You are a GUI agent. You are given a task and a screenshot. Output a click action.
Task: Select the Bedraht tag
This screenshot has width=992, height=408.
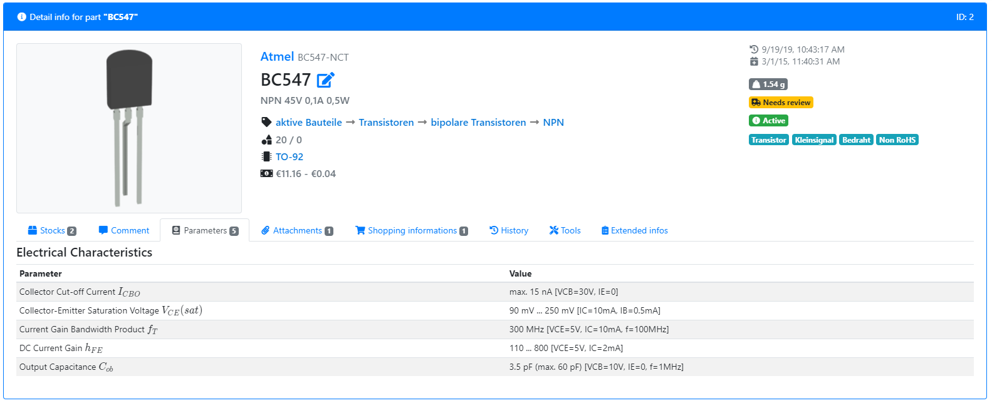pyautogui.click(x=856, y=140)
